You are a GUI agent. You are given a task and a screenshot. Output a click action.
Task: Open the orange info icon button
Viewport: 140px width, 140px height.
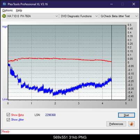point(131,124)
